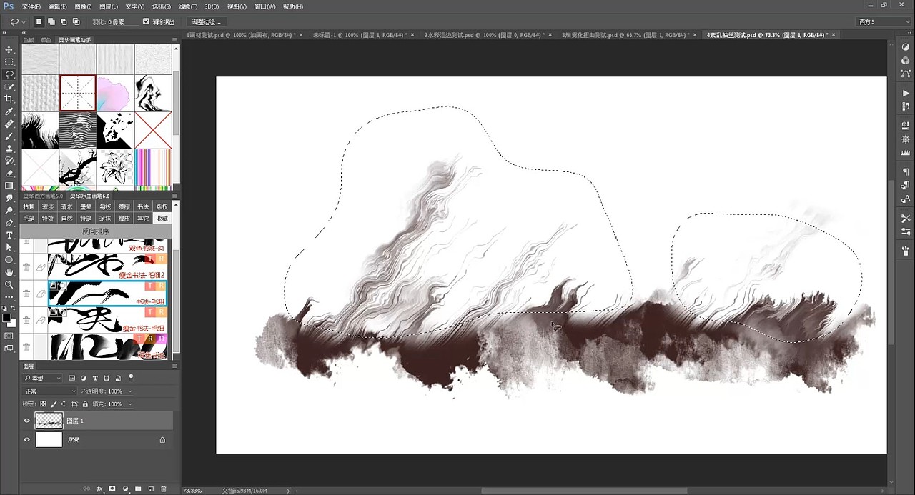The height and width of the screenshot is (495, 915).
Task: Toggle Lock transparent pixels checker icon
Action: click(x=43, y=404)
